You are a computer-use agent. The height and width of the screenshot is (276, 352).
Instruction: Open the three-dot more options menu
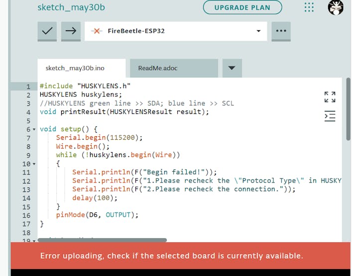coord(281,31)
